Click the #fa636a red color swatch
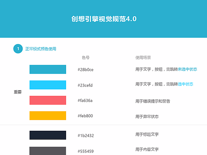This screenshot has height=155, width=207. (48, 100)
